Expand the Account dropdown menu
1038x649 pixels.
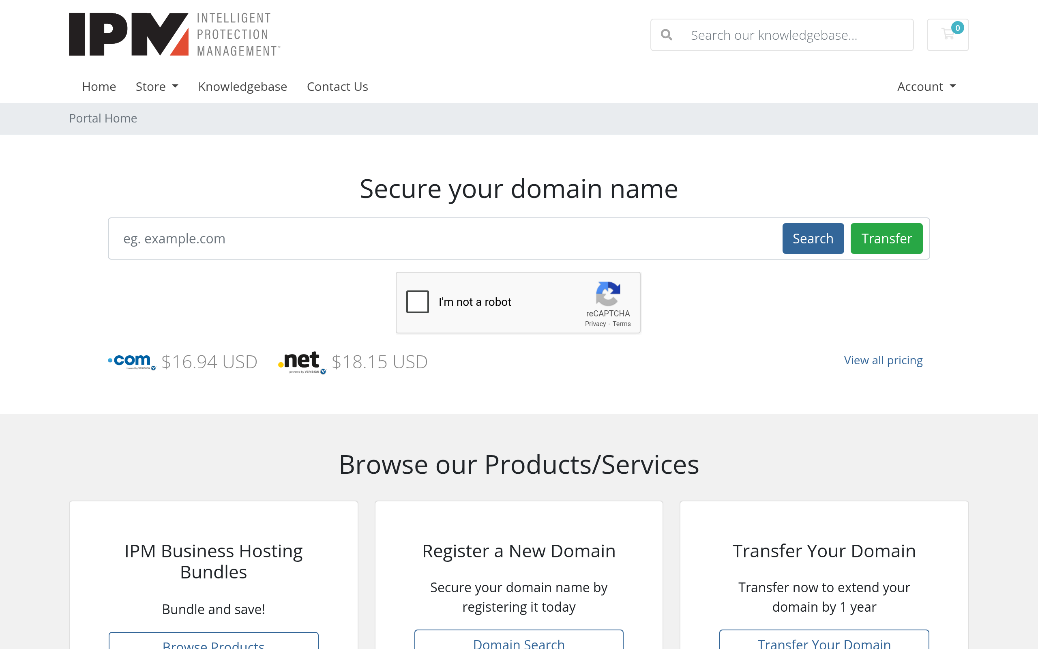(x=926, y=87)
